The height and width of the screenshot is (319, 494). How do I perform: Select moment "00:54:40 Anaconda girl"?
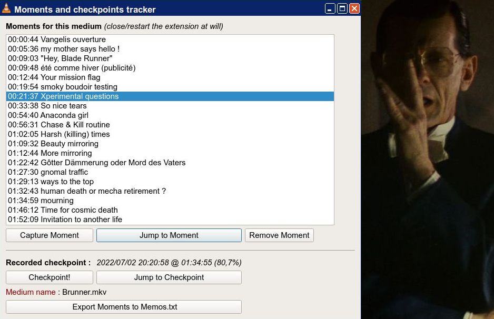tap(170, 115)
